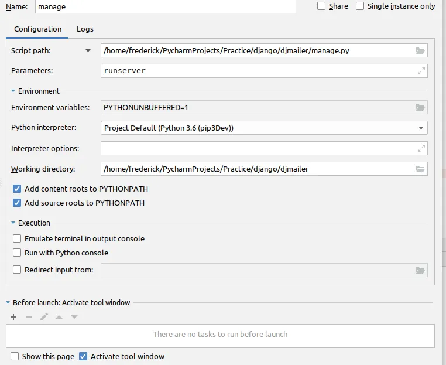
Task: Click the redirect input browse folder icon
Action: [x=420, y=270]
